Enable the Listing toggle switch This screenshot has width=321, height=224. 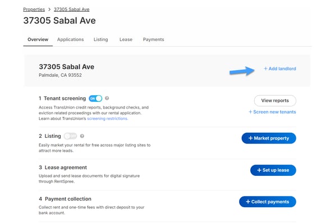point(70,136)
